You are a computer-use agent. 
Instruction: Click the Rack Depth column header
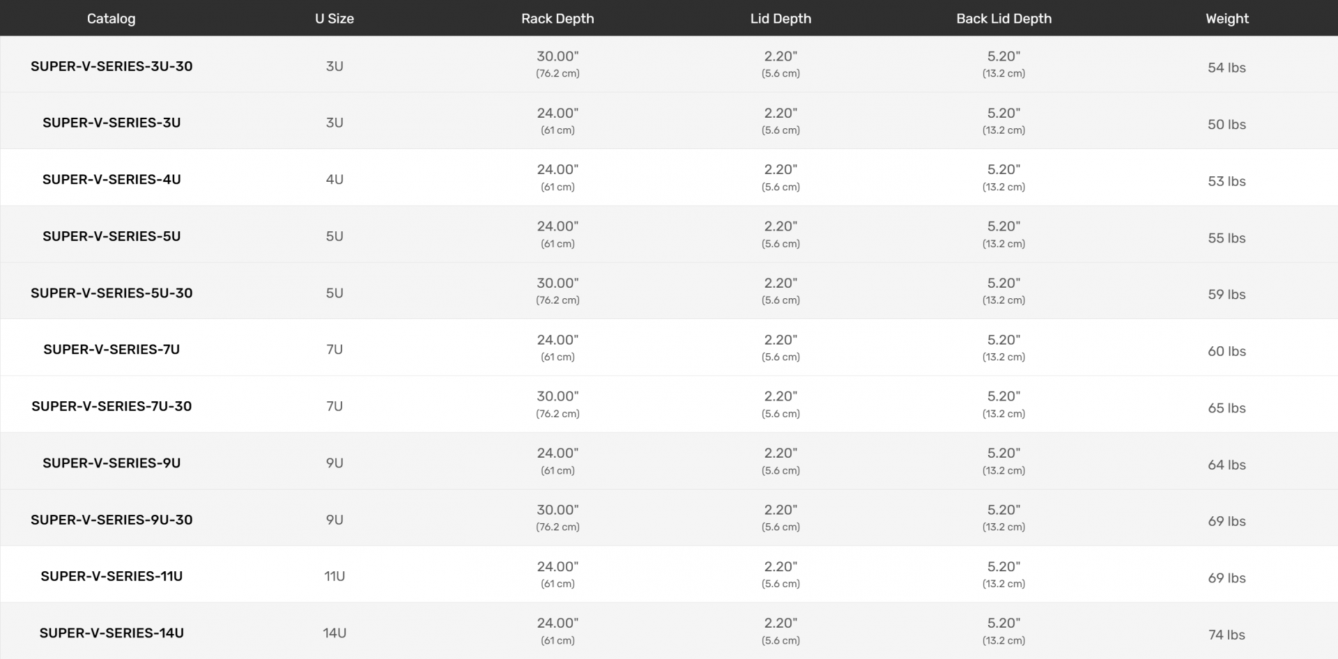(557, 19)
